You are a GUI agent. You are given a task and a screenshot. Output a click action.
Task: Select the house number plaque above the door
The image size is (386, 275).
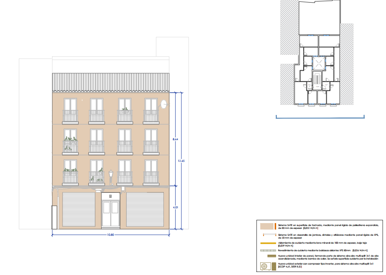pos(110,196)
